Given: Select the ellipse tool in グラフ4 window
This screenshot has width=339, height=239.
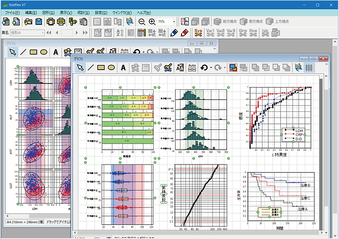Looking at the screenshot, I should pos(44,52).
